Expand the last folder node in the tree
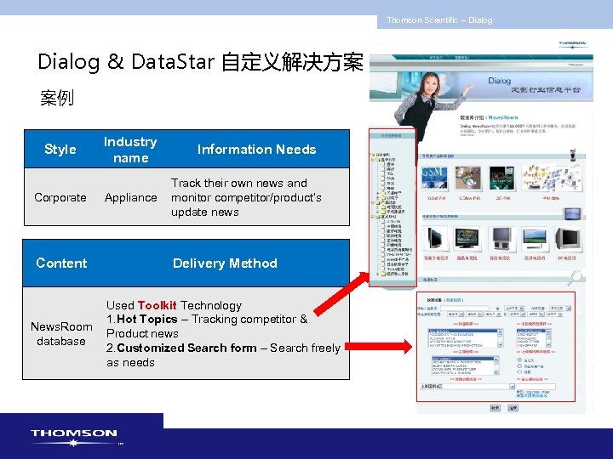613x459 pixels. (378, 274)
